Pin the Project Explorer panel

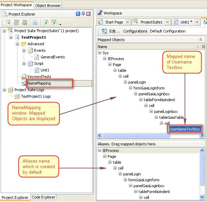[83, 14]
